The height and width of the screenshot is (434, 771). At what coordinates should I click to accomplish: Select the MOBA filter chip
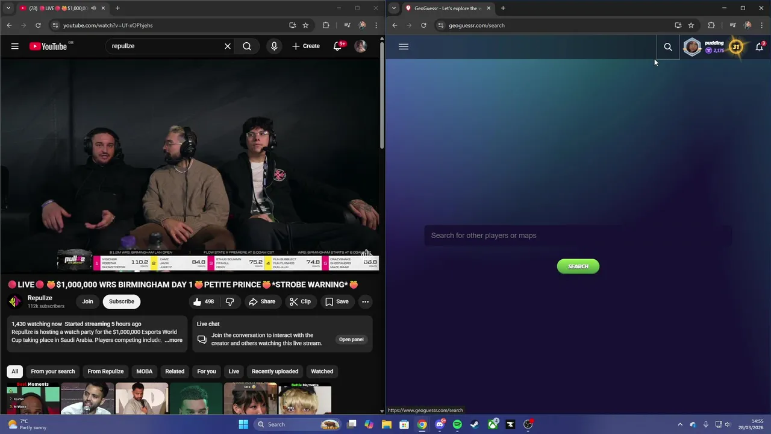click(145, 371)
